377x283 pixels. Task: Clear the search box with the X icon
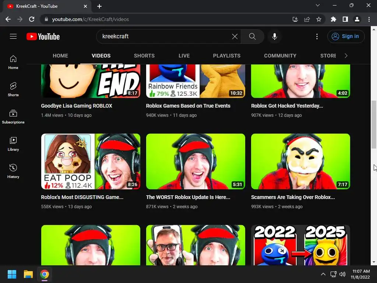235,36
